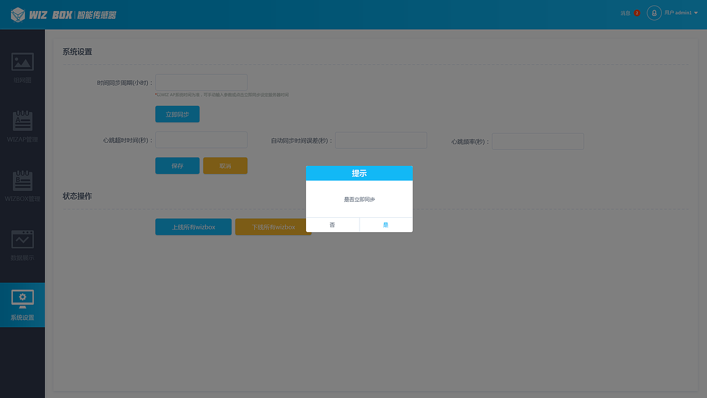Focus the 时间同步周期(小时) input field
707x398 pixels.
pyautogui.click(x=201, y=82)
